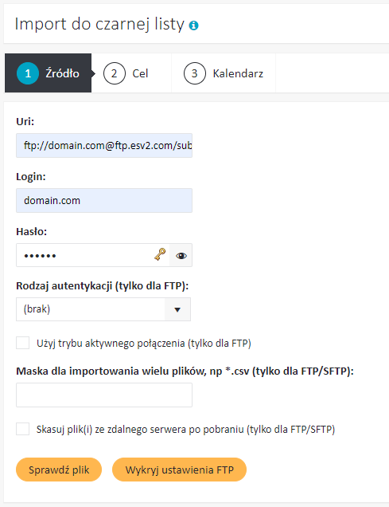Focus the Login field with domain.com
389x507 pixels.
[104, 200]
